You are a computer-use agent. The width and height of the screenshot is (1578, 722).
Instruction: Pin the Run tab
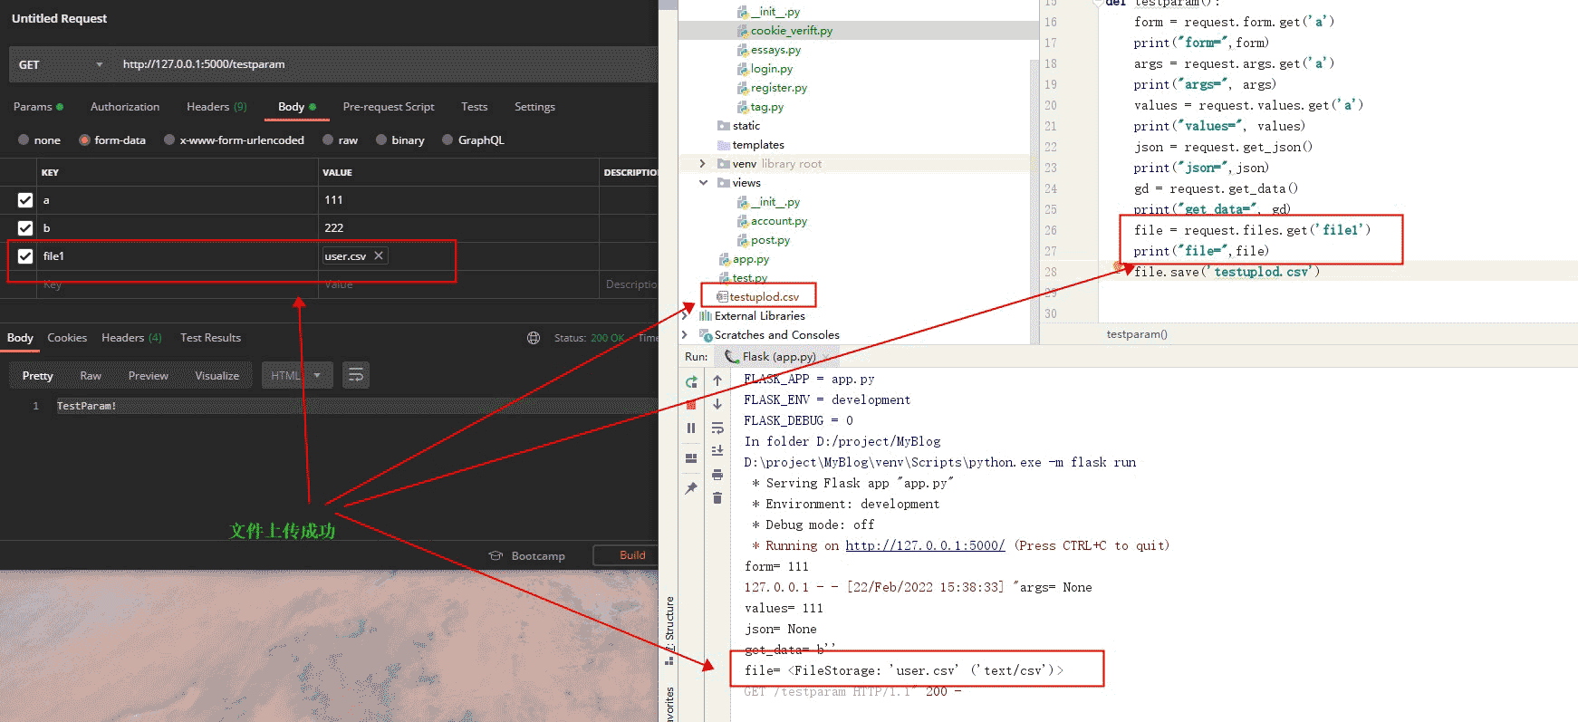(x=691, y=488)
